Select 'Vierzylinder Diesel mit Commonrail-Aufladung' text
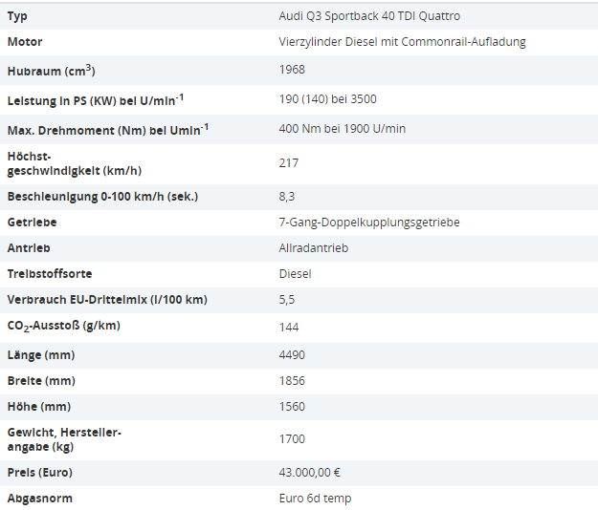The width and height of the screenshot is (598, 510). pos(402,42)
